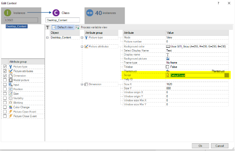Collapse the Dimension group
Viewport: 235px width, 151px height.
pyautogui.click(x=82, y=84)
